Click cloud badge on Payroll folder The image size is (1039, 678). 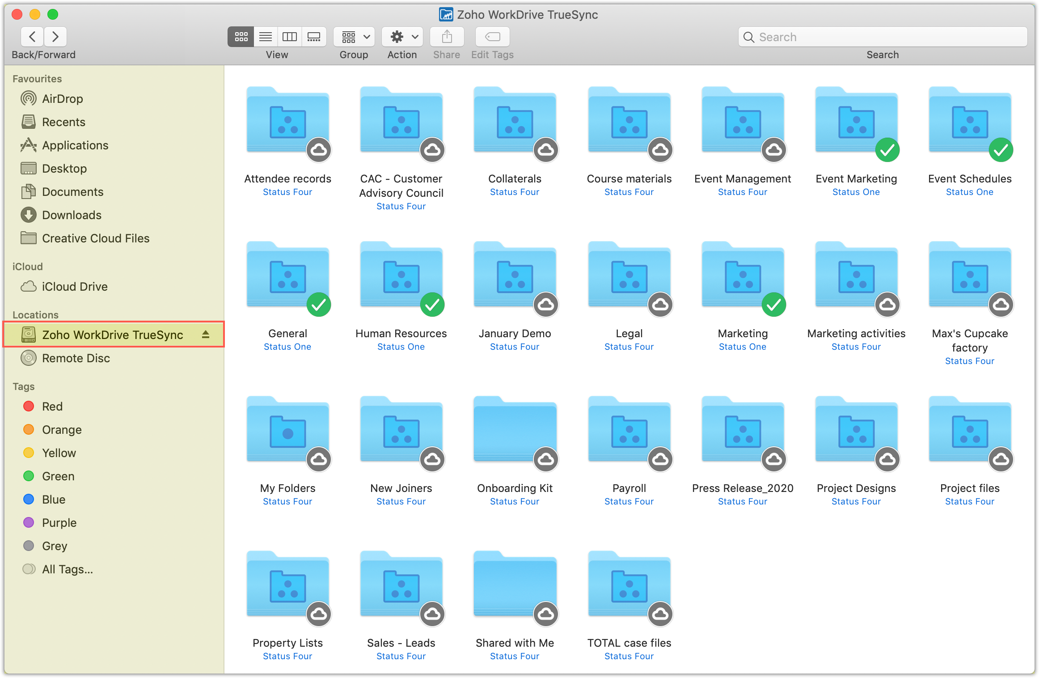(660, 459)
